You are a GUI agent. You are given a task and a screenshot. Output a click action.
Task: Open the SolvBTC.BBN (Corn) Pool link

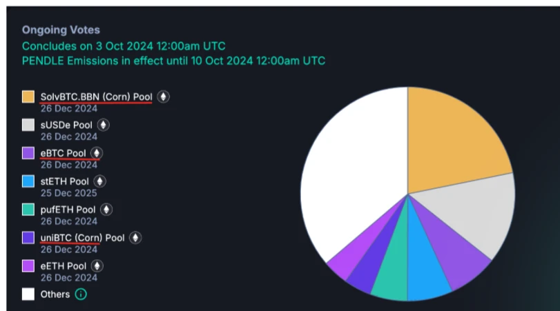pyautogui.click(x=96, y=97)
